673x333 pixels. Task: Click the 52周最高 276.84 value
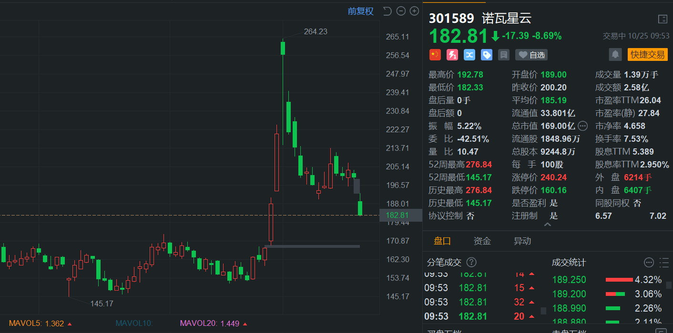click(x=479, y=165)
